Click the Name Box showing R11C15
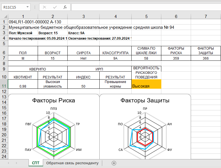The width and height of the screenshot is (221, 168). point(13,7)
